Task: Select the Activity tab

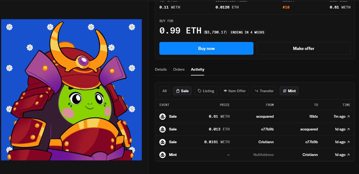Action: (x=197, y=69)
